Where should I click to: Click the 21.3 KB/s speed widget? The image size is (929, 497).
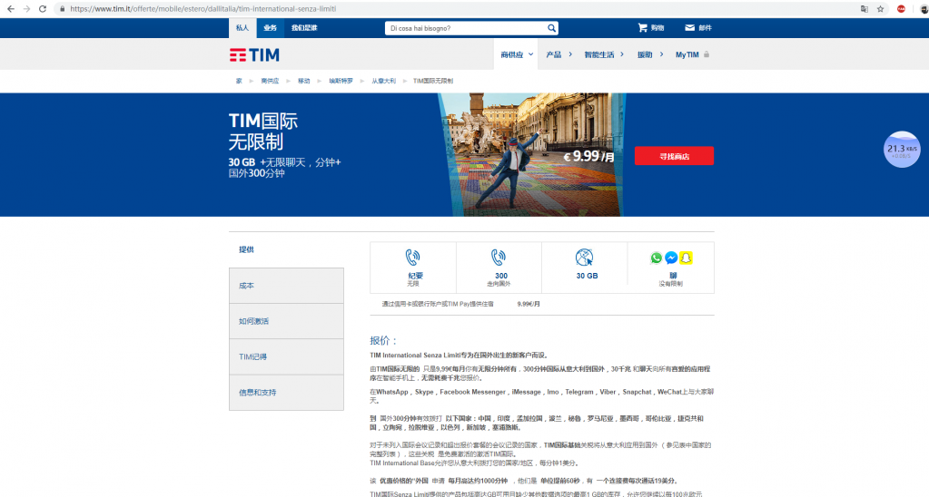click(902, 149)
